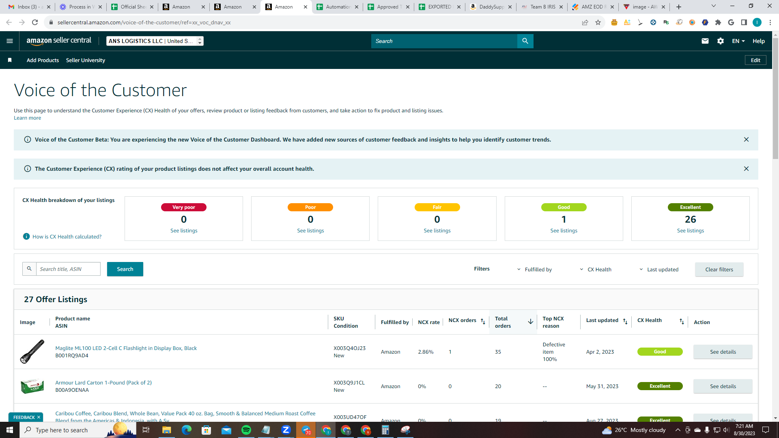The height and width of the screenshot is (438, 779).
Task: Open the settings gear icon
Action: tap(721, 41)
